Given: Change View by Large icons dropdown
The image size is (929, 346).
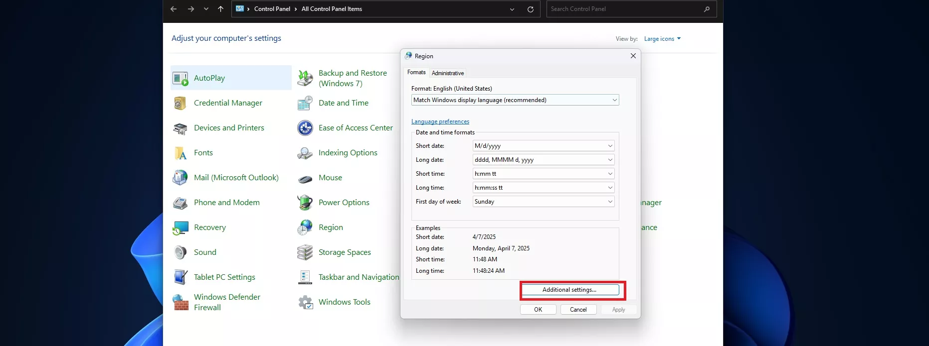Looking at the screenshot, I should 662,39.
